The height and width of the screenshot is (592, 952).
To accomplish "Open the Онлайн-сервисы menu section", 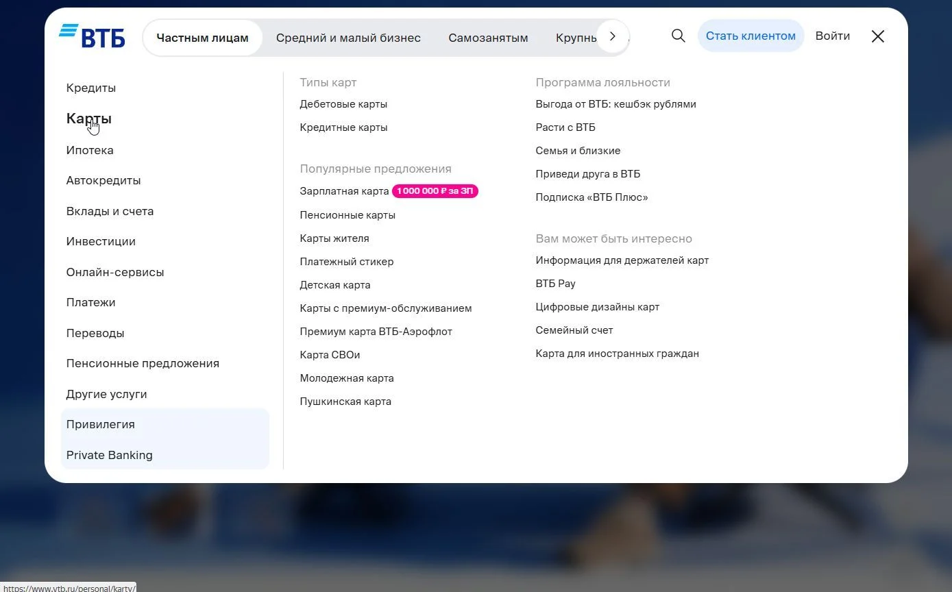I will point(115,272).
